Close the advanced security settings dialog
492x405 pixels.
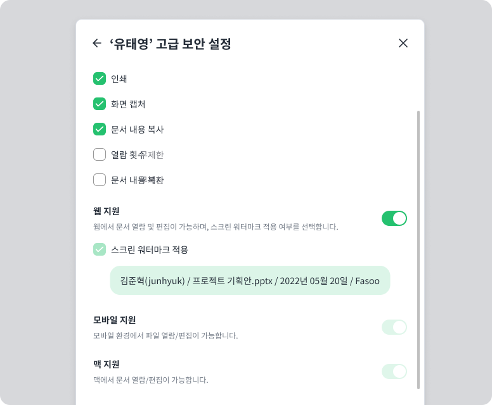[403, 43]
